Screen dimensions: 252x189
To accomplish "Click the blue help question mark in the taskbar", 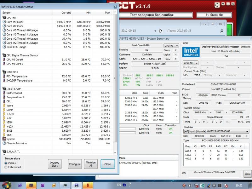I will tap(124, 185).
